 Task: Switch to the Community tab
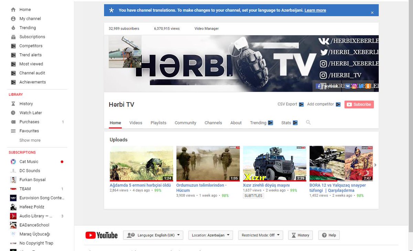[x=186, y=123]
